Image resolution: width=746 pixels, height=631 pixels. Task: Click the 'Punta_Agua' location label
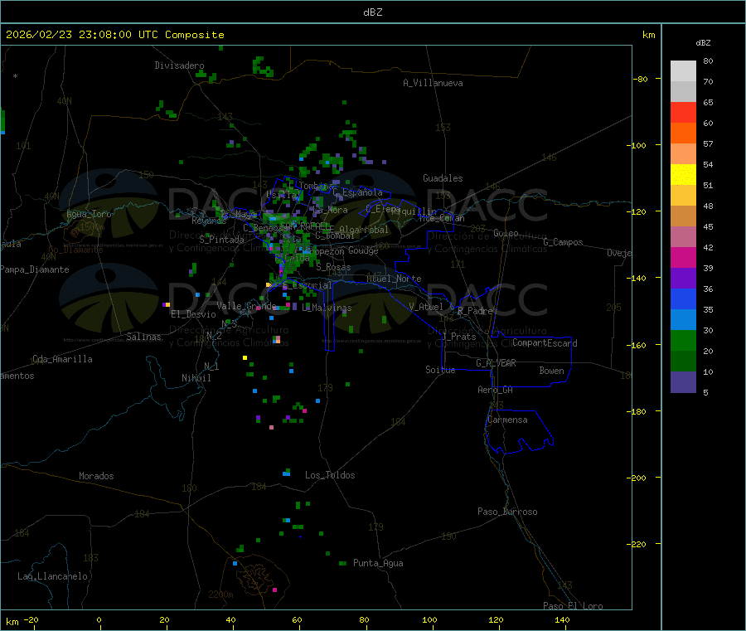tap(378, 563)
